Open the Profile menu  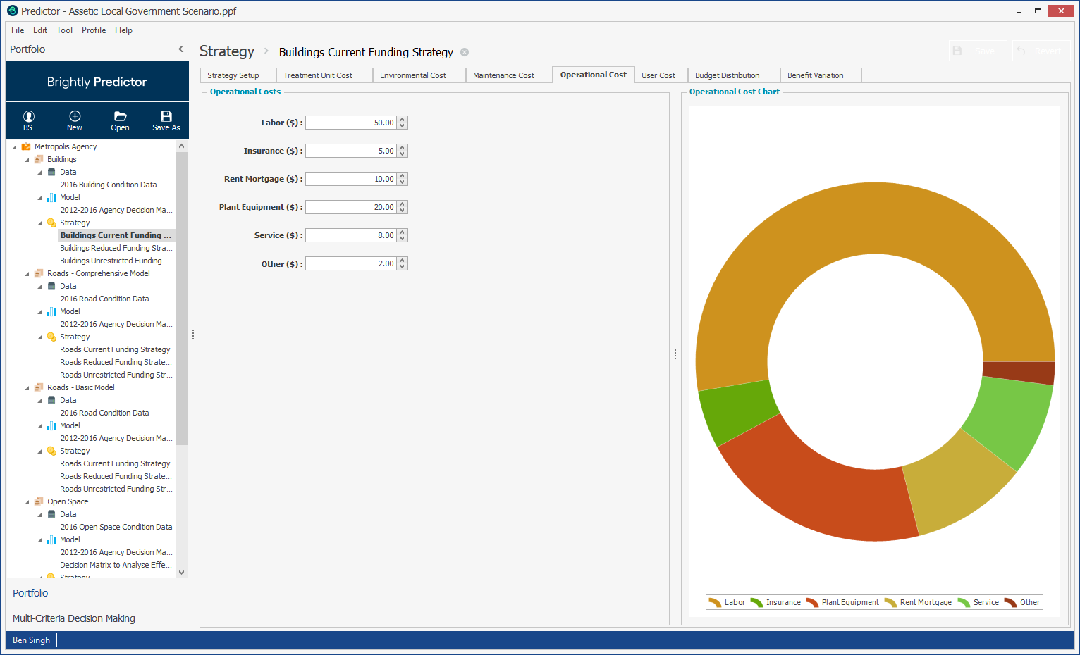pyautogui.click(x=94, y=30)
